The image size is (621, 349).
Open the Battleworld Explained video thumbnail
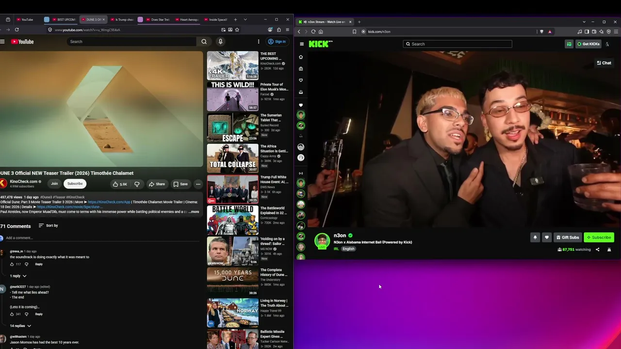(x=233, y=221)
